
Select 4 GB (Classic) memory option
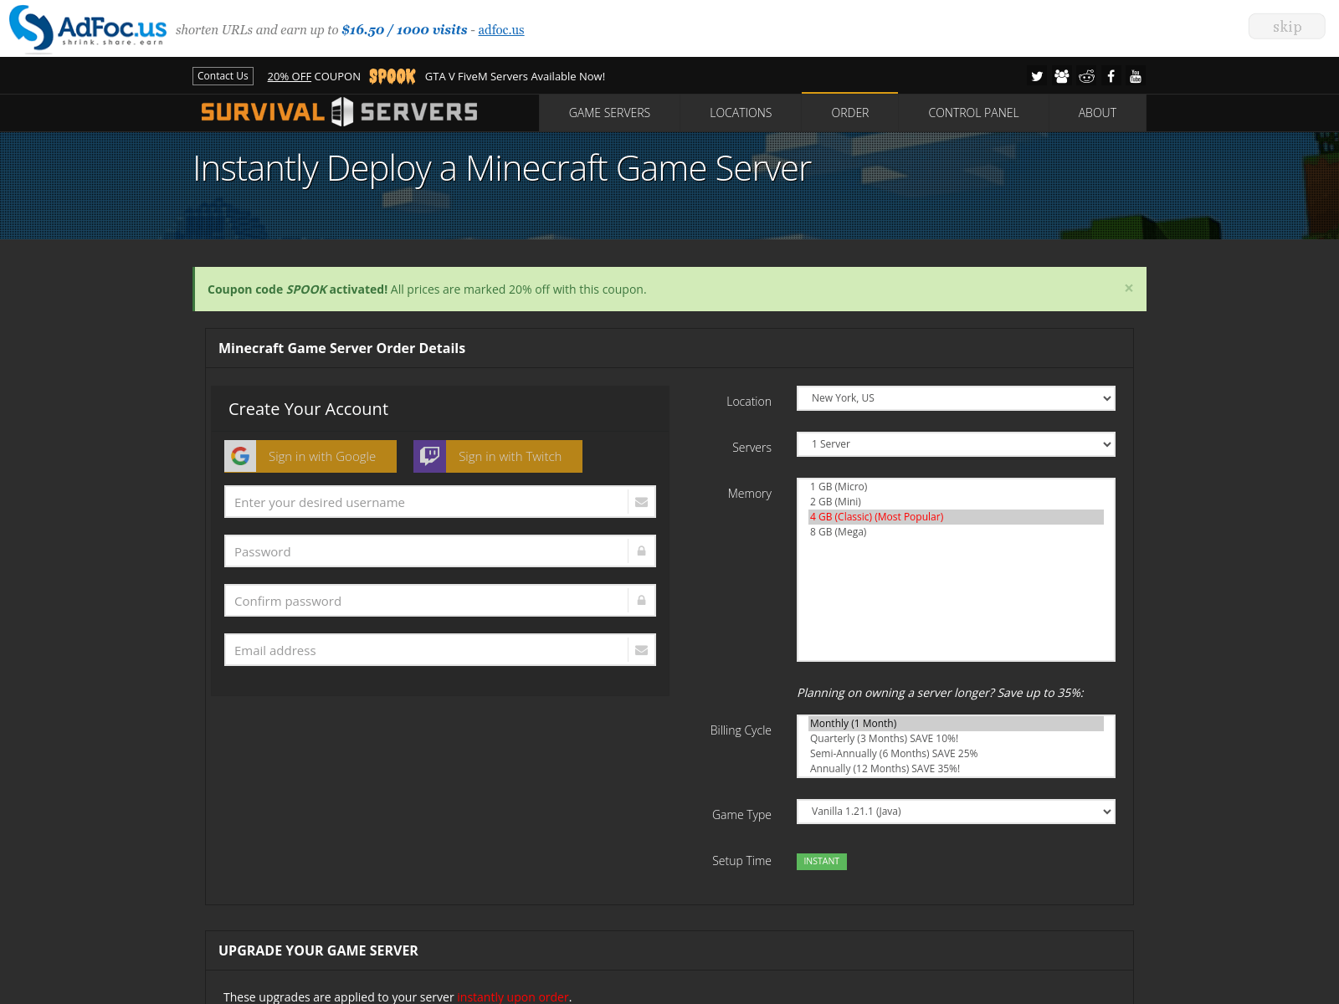point(956,517)
